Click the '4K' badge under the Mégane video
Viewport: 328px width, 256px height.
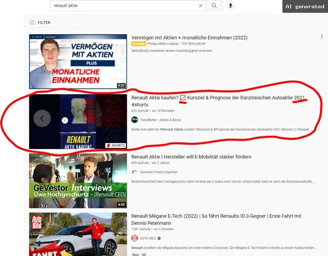(x=144, y=255)
